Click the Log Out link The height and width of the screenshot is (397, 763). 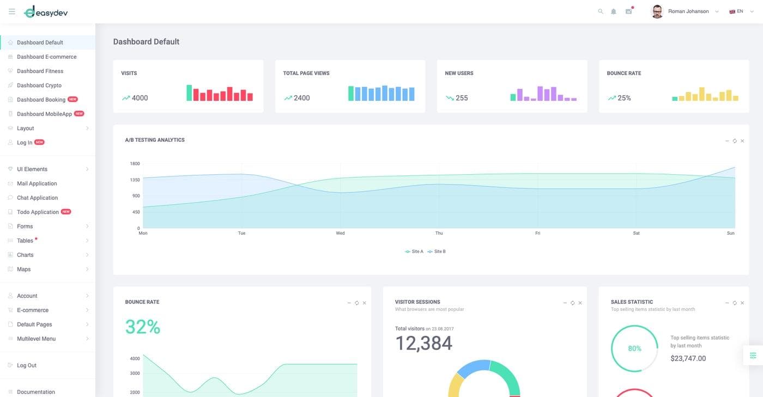tap(26, 365)
